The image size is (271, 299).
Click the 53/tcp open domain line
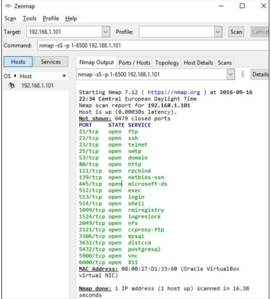coord(113,158)
